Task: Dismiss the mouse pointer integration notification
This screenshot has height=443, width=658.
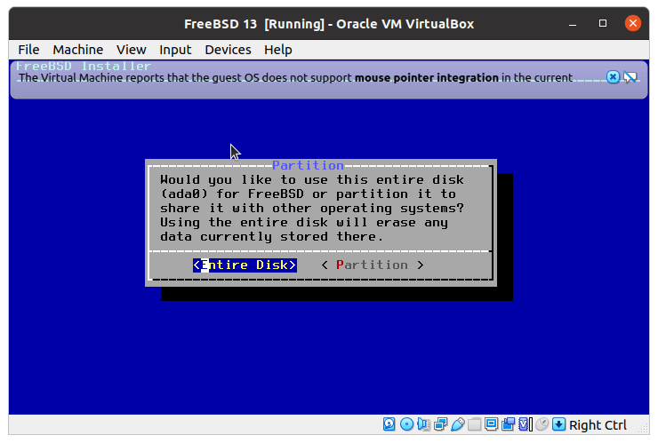Action: click(x=613, y=77)
